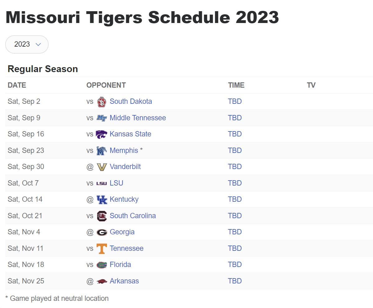Open the Florida team link
This screenshot has width=373, height=308.
point(120,265)
